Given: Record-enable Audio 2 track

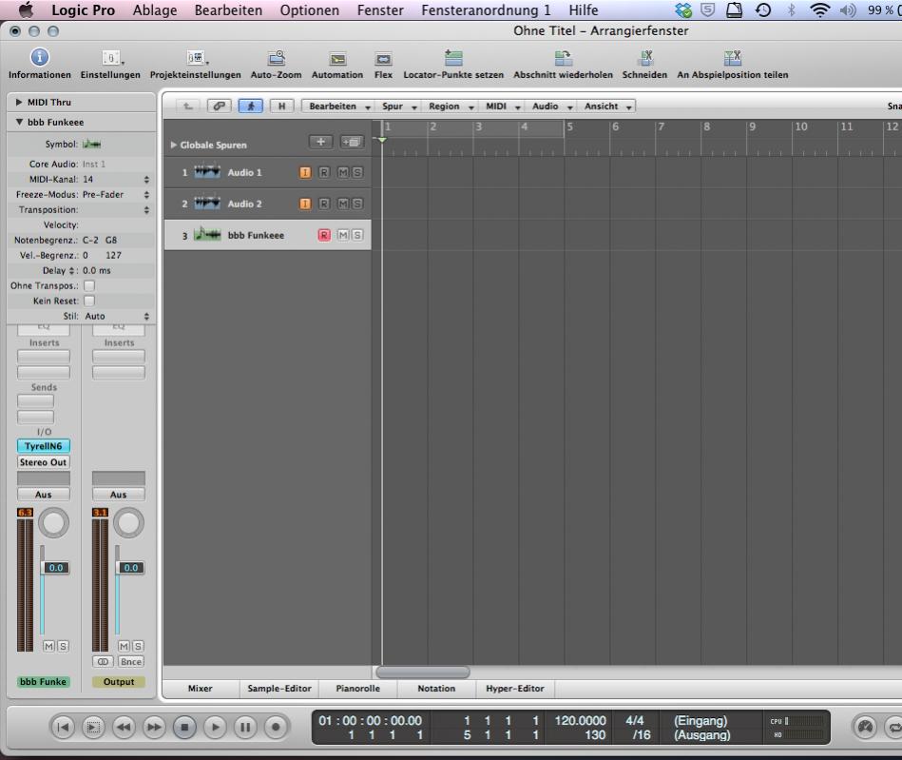Looking at the screenshot, I should 324,204.
